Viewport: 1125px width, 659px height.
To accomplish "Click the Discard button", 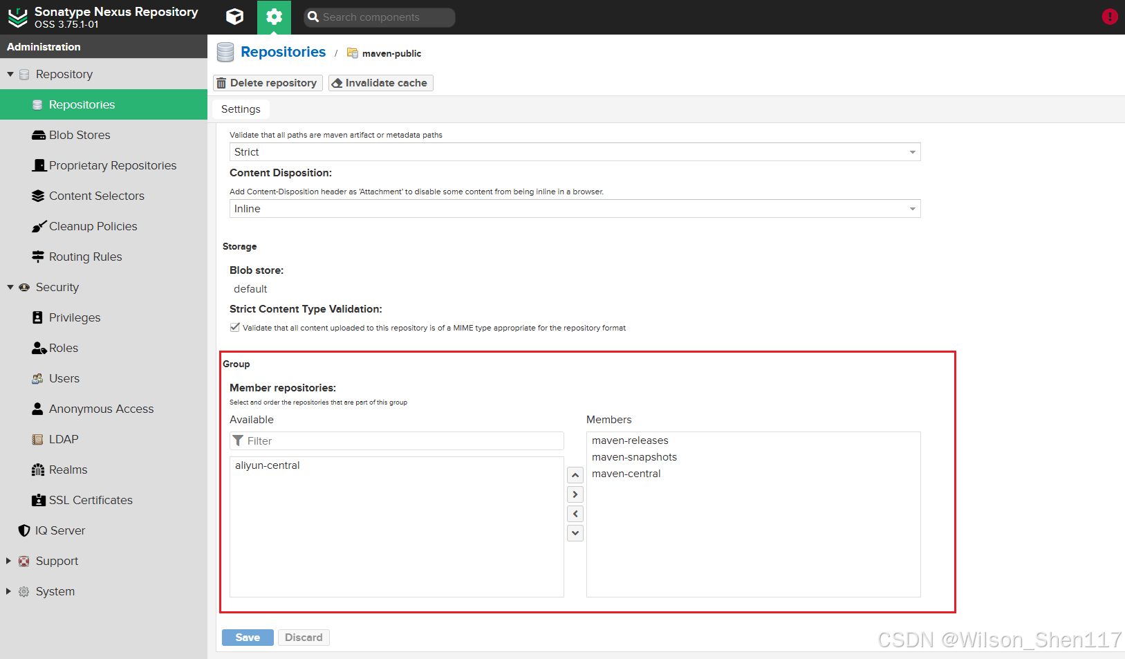I will pyautogui.click(x=304, y=638).
